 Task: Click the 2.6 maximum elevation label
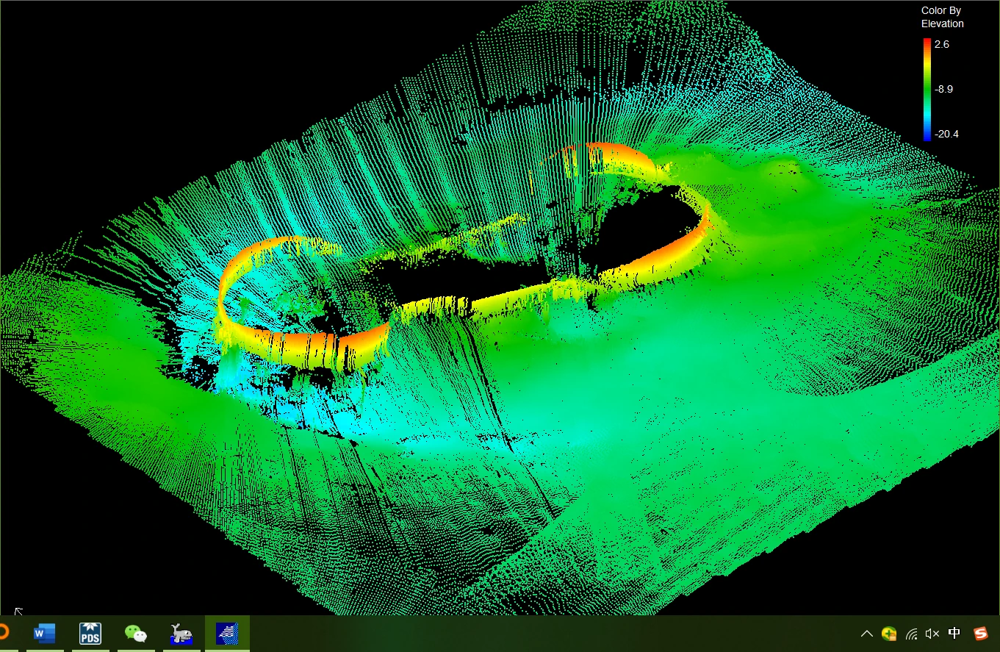pyautogui.click(x=942, y=44)
